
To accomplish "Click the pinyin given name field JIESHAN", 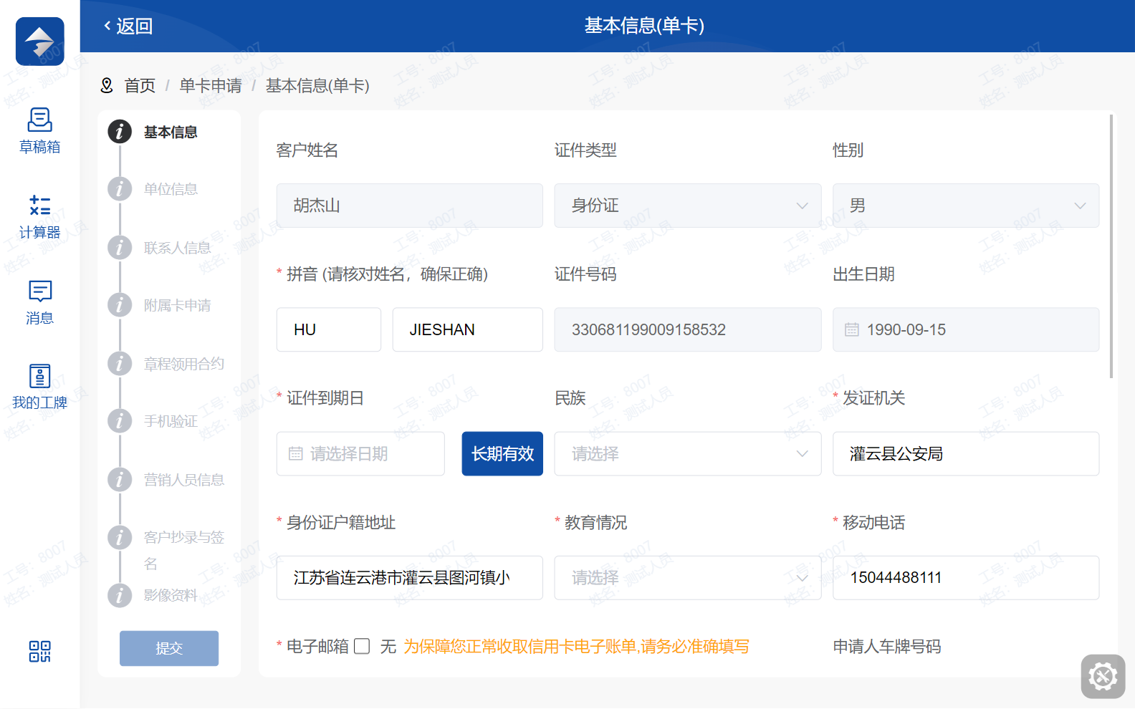I will [468, 329].
